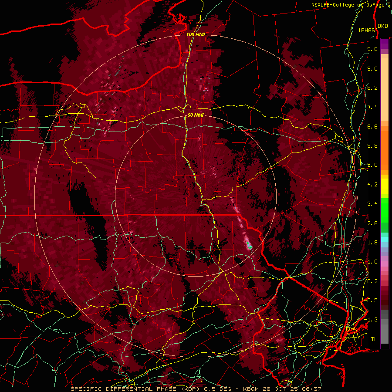Image resolution: width=392 pixels, height=392 pixels.
Task: Click the TH label on color scale
Action: (374, 339)
